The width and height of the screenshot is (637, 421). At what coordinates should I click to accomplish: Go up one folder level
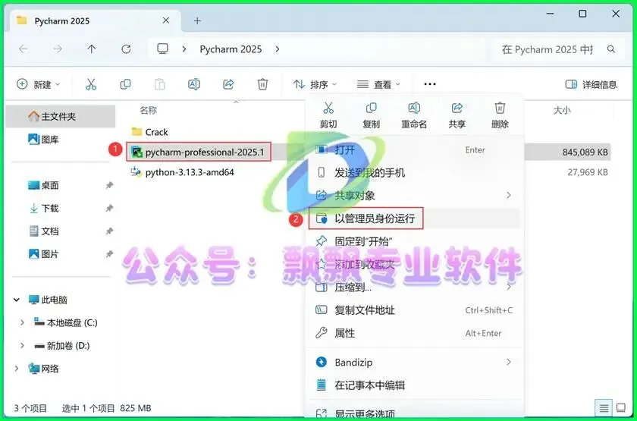pos(92,49)
